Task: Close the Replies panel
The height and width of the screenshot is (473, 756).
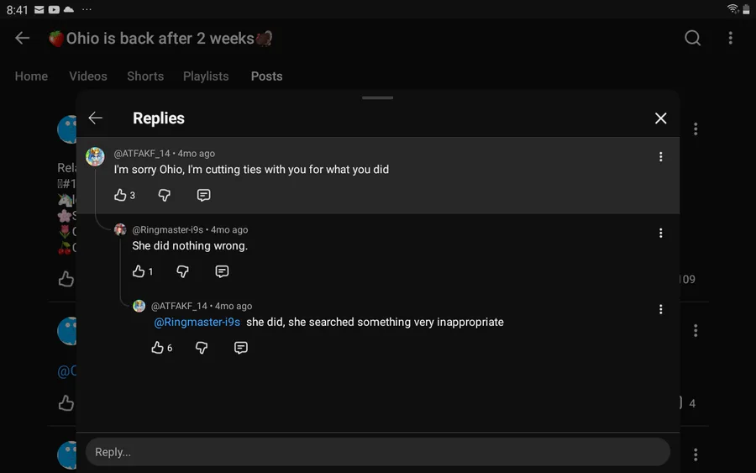Action: click(660, 118)
